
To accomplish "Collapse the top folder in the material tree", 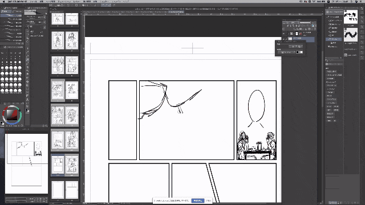I will tap(327, 17).
